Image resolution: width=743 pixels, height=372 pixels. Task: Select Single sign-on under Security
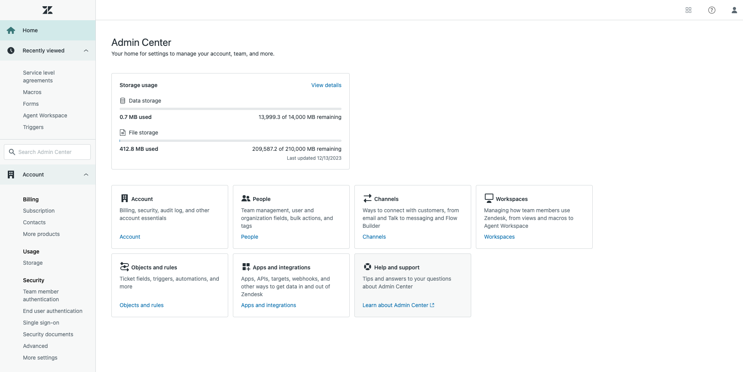click(x=40, y=323)
